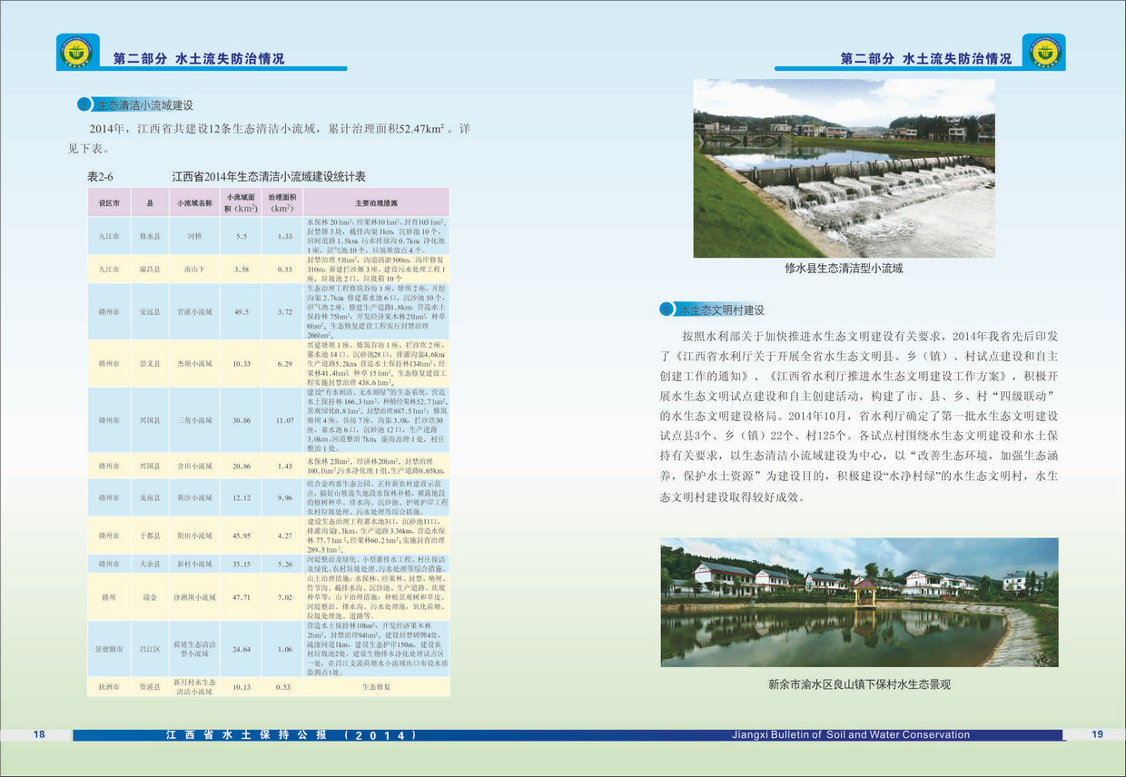Click the '主要治理措施' column header
Image resolution: width=1126 pixels, height=777 pixels.
(x=376, y=202)
